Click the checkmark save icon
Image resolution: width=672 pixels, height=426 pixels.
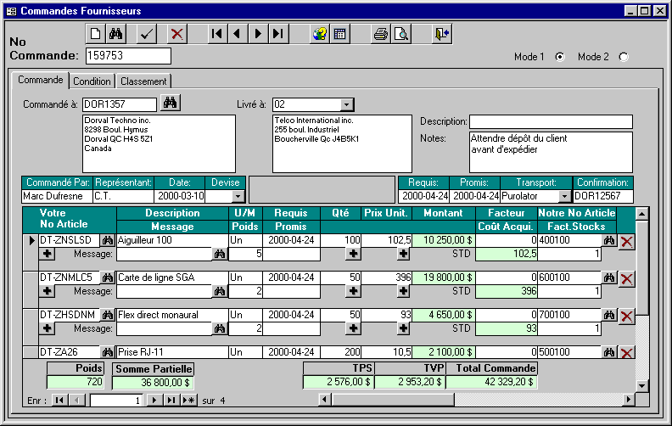click(x=147, y=33)
